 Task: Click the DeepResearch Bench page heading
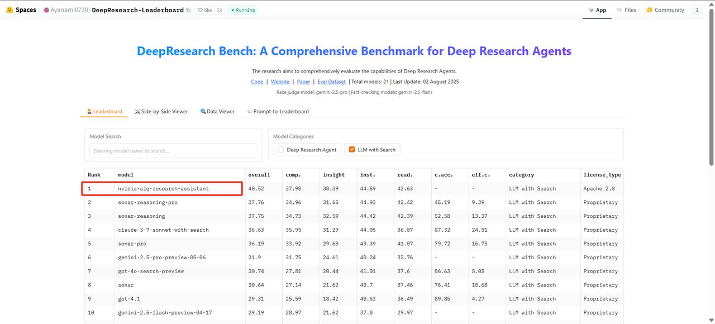pyautogui.click(x=354, y=51)
